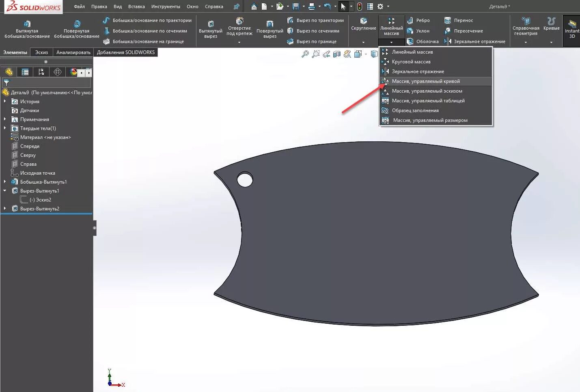Open the Файл menu
The image size is (580, 392).
(80, 6)
